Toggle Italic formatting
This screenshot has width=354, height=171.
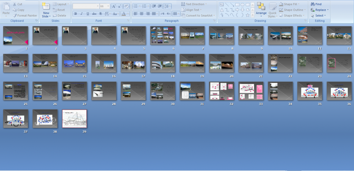82,14
